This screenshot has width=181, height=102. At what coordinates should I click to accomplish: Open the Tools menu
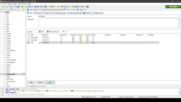[20, 4]
